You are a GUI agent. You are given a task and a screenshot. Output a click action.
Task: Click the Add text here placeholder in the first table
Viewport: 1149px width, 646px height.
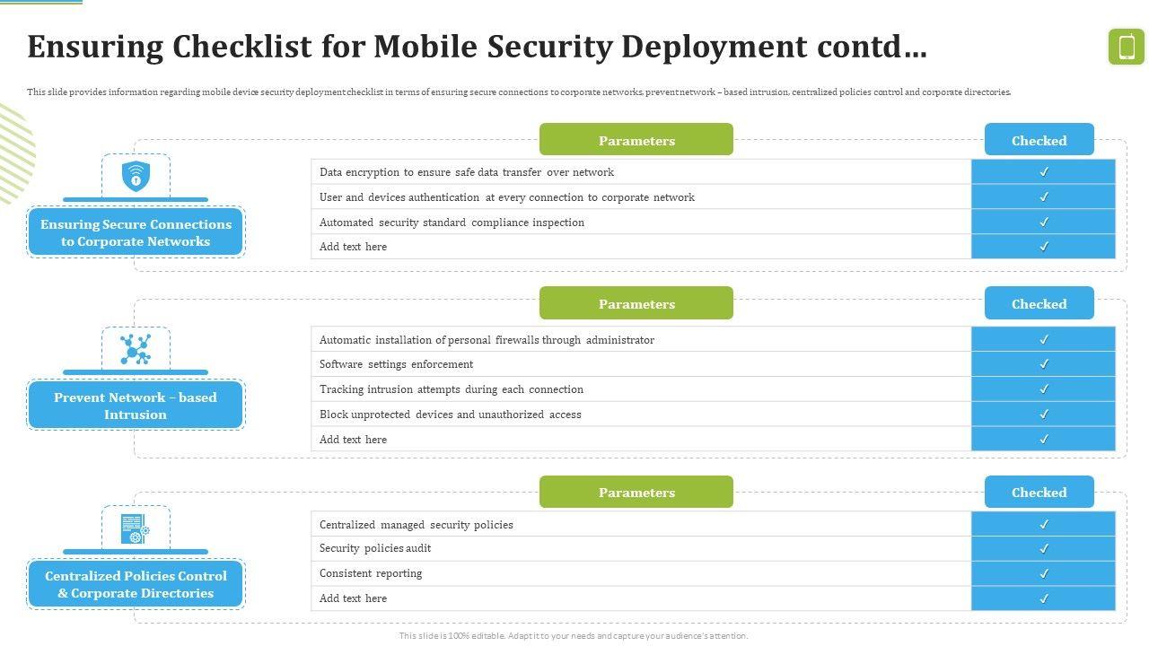click(354, 247)
